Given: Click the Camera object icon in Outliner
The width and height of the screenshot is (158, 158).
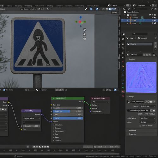Looking at the screenshot, I should coord(131,18).
